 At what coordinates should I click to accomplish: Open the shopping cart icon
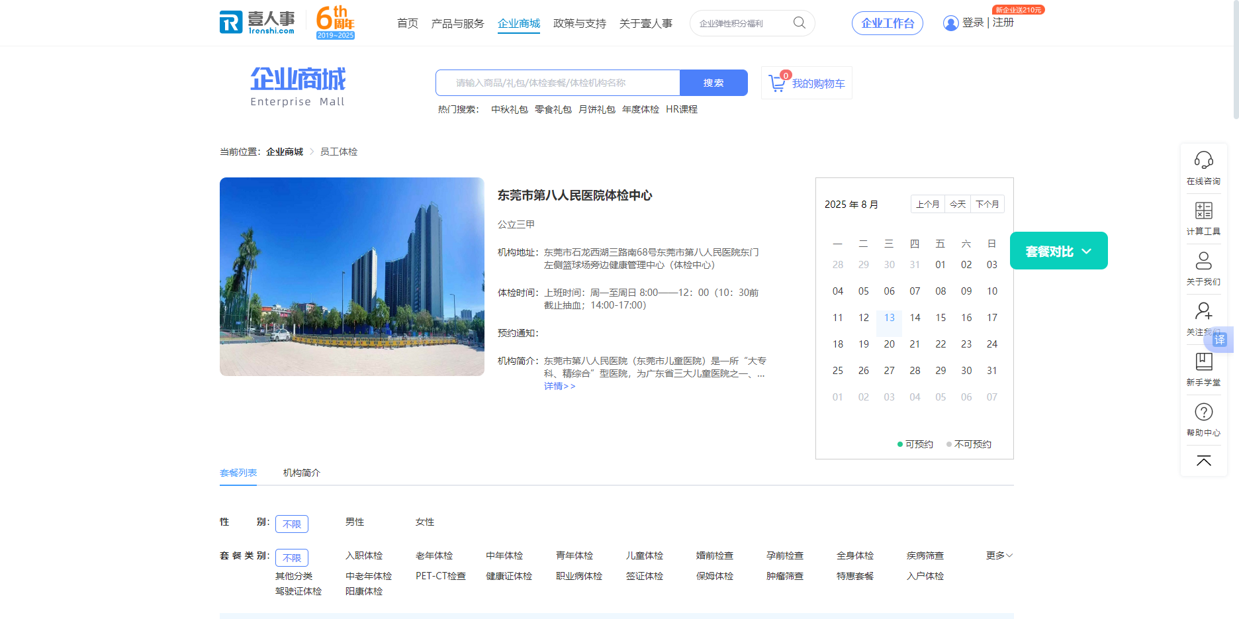point(777,83)
